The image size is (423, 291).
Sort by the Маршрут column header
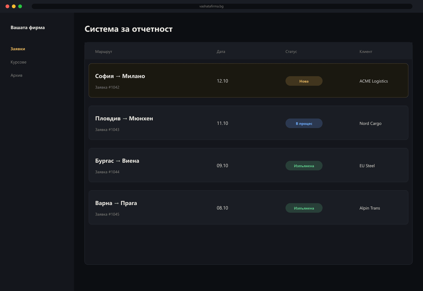104,52
